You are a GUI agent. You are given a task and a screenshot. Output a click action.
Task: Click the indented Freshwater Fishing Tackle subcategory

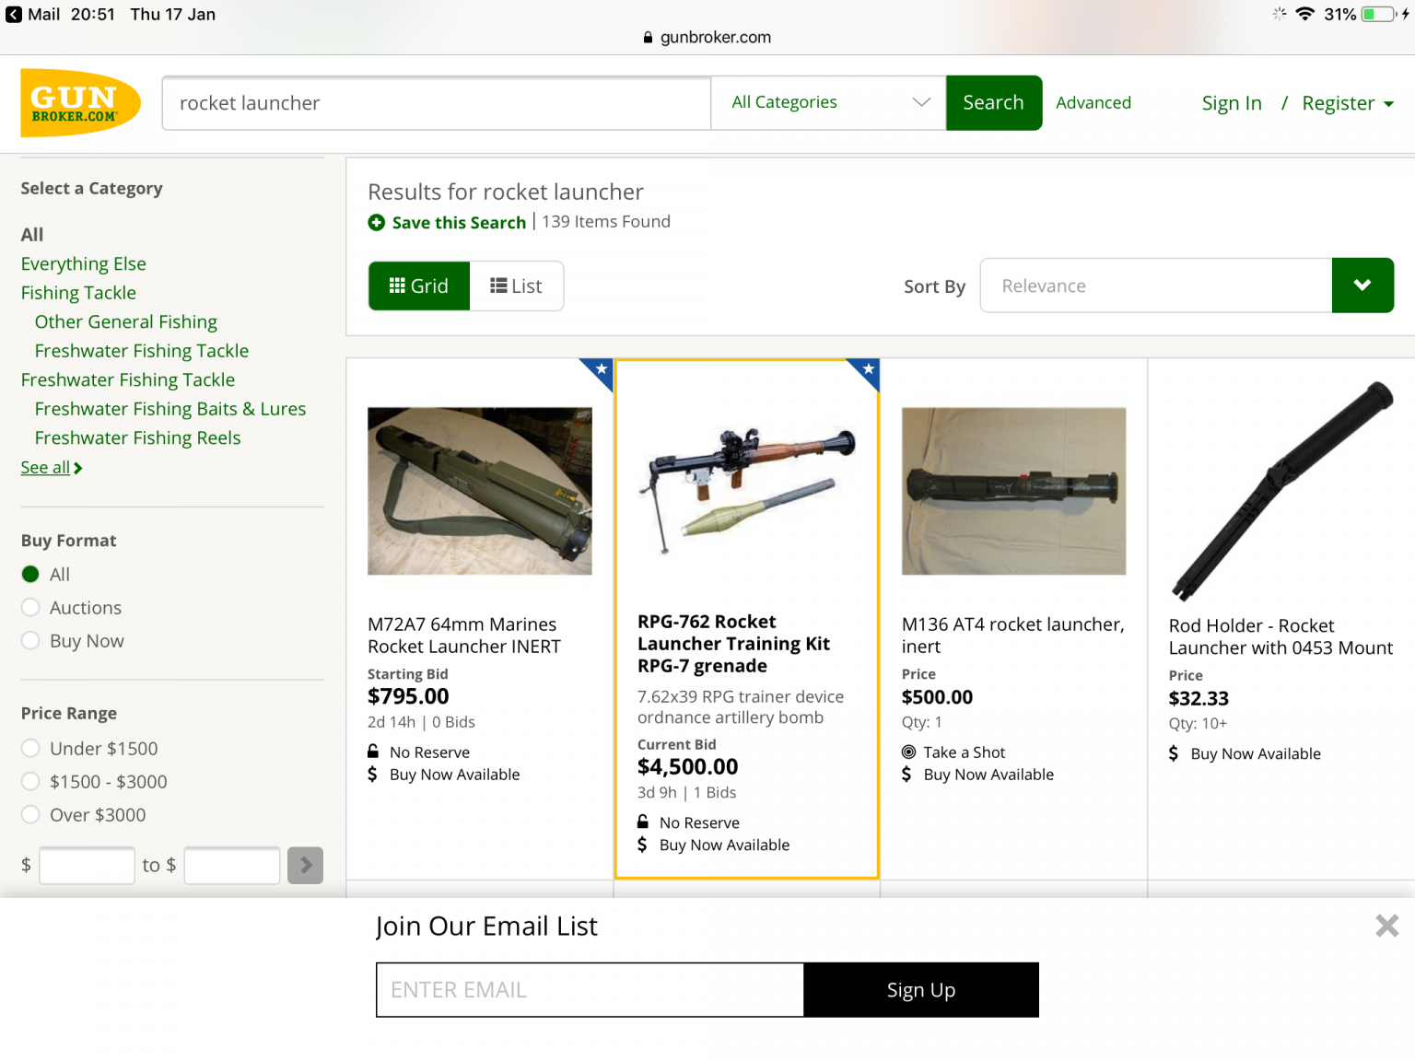[x=142, y=350]
